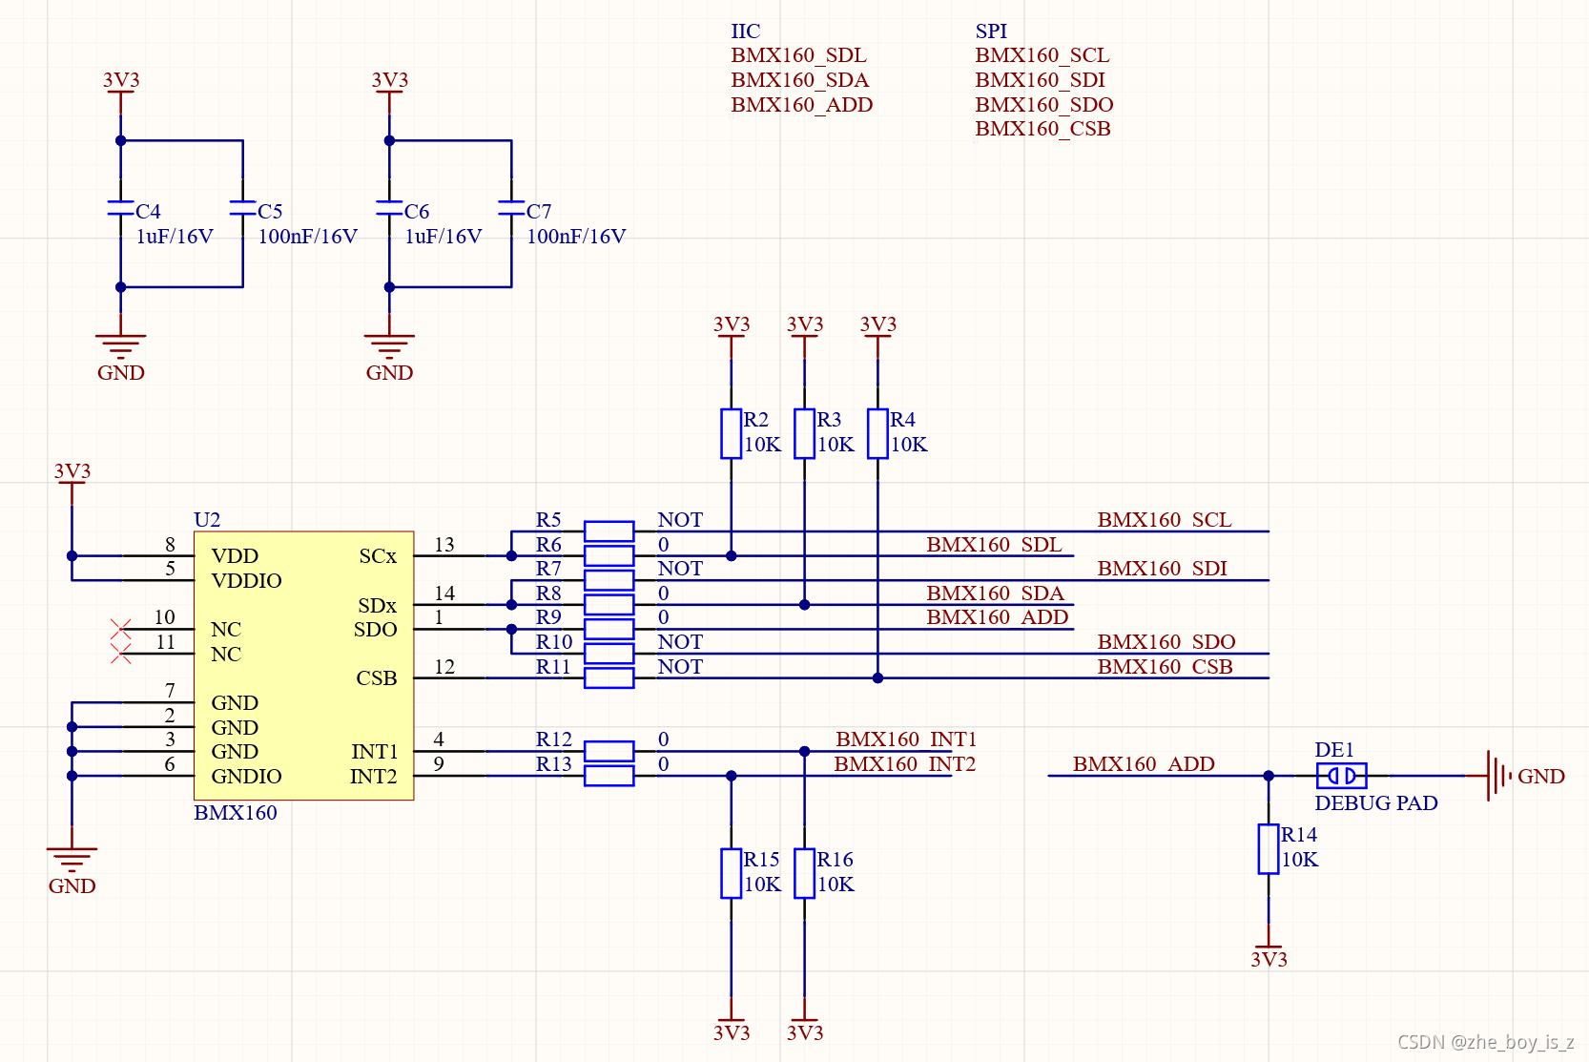Click BMX160_SCL in the SPI list

pos(1042,55)
